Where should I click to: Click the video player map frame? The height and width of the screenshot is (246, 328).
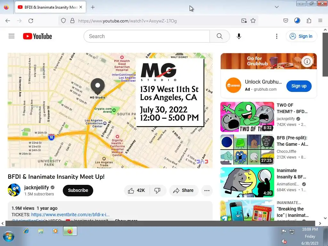pyautogui.click(x=110, y=111)
